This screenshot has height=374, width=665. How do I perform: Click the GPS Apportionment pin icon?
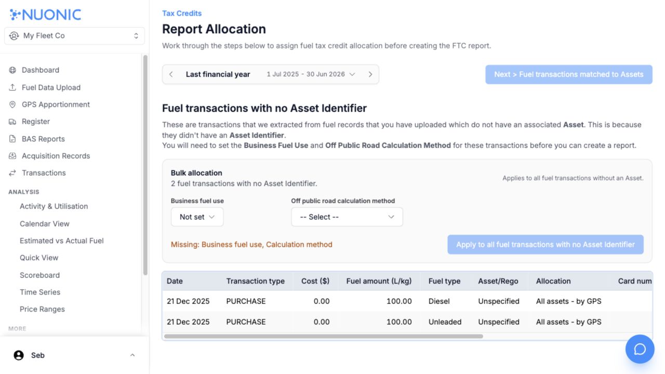tap(12, 104)
